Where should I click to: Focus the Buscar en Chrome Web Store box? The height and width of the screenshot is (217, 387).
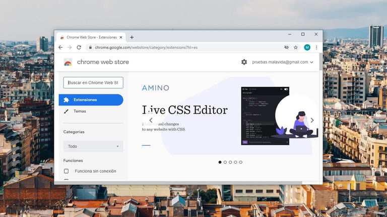coord(93,83)
